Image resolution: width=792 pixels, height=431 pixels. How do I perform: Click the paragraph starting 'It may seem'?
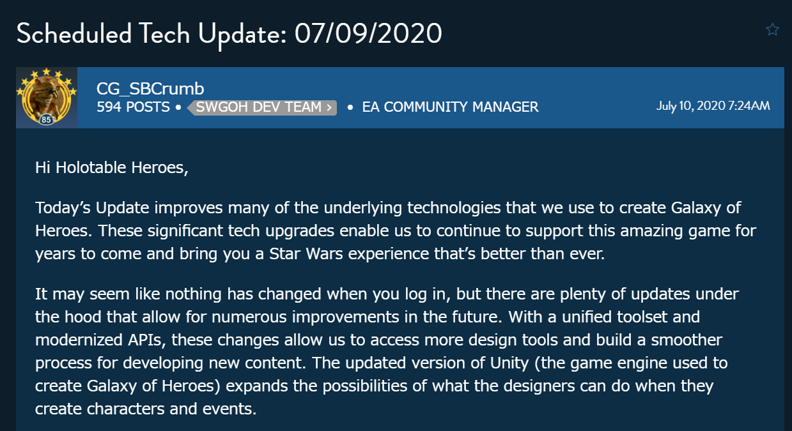388,352
